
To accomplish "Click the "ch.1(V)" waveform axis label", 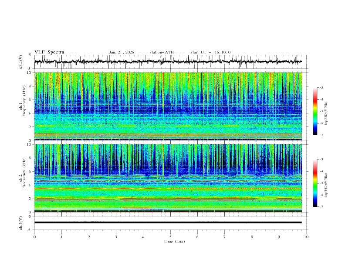I will click(x=21, y=62).
